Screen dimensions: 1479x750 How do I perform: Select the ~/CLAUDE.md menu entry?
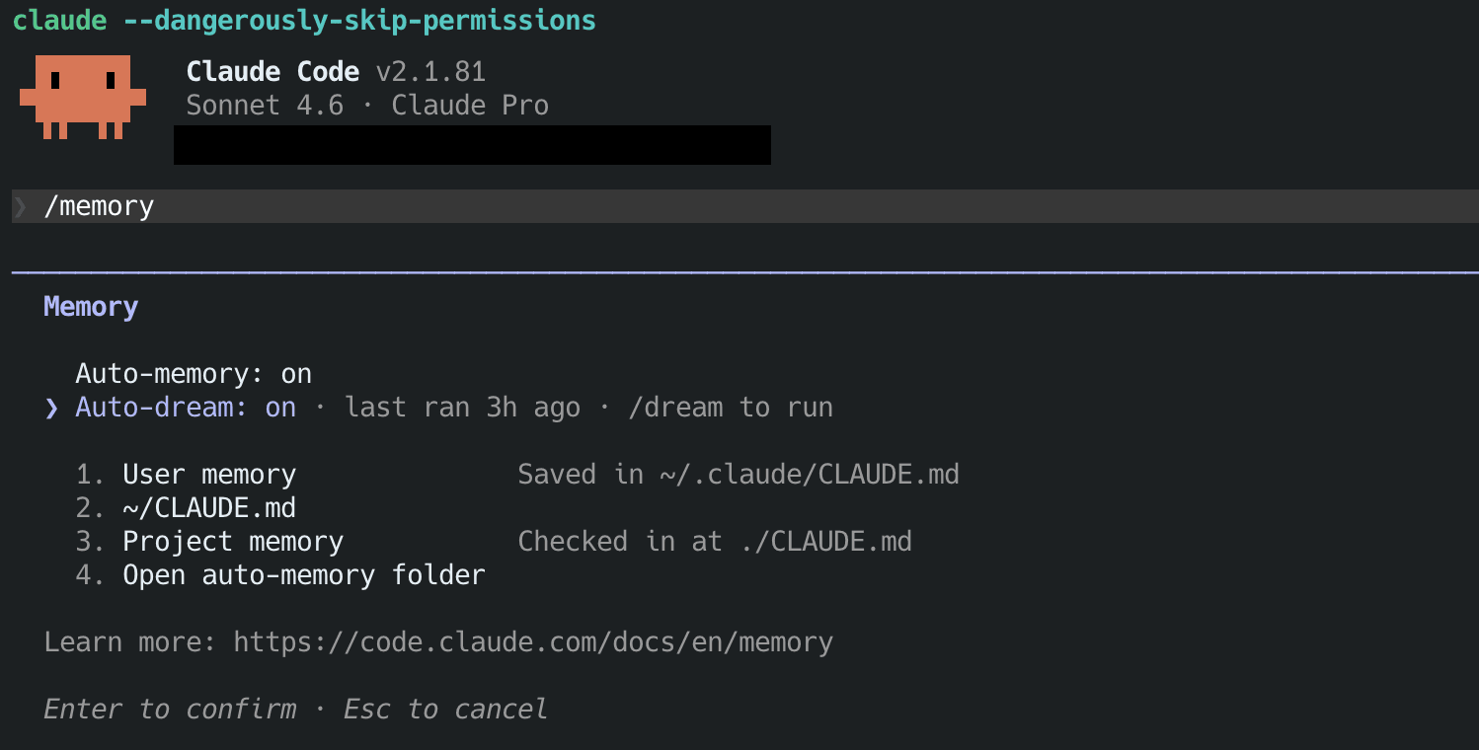click(x=208, y=508)
